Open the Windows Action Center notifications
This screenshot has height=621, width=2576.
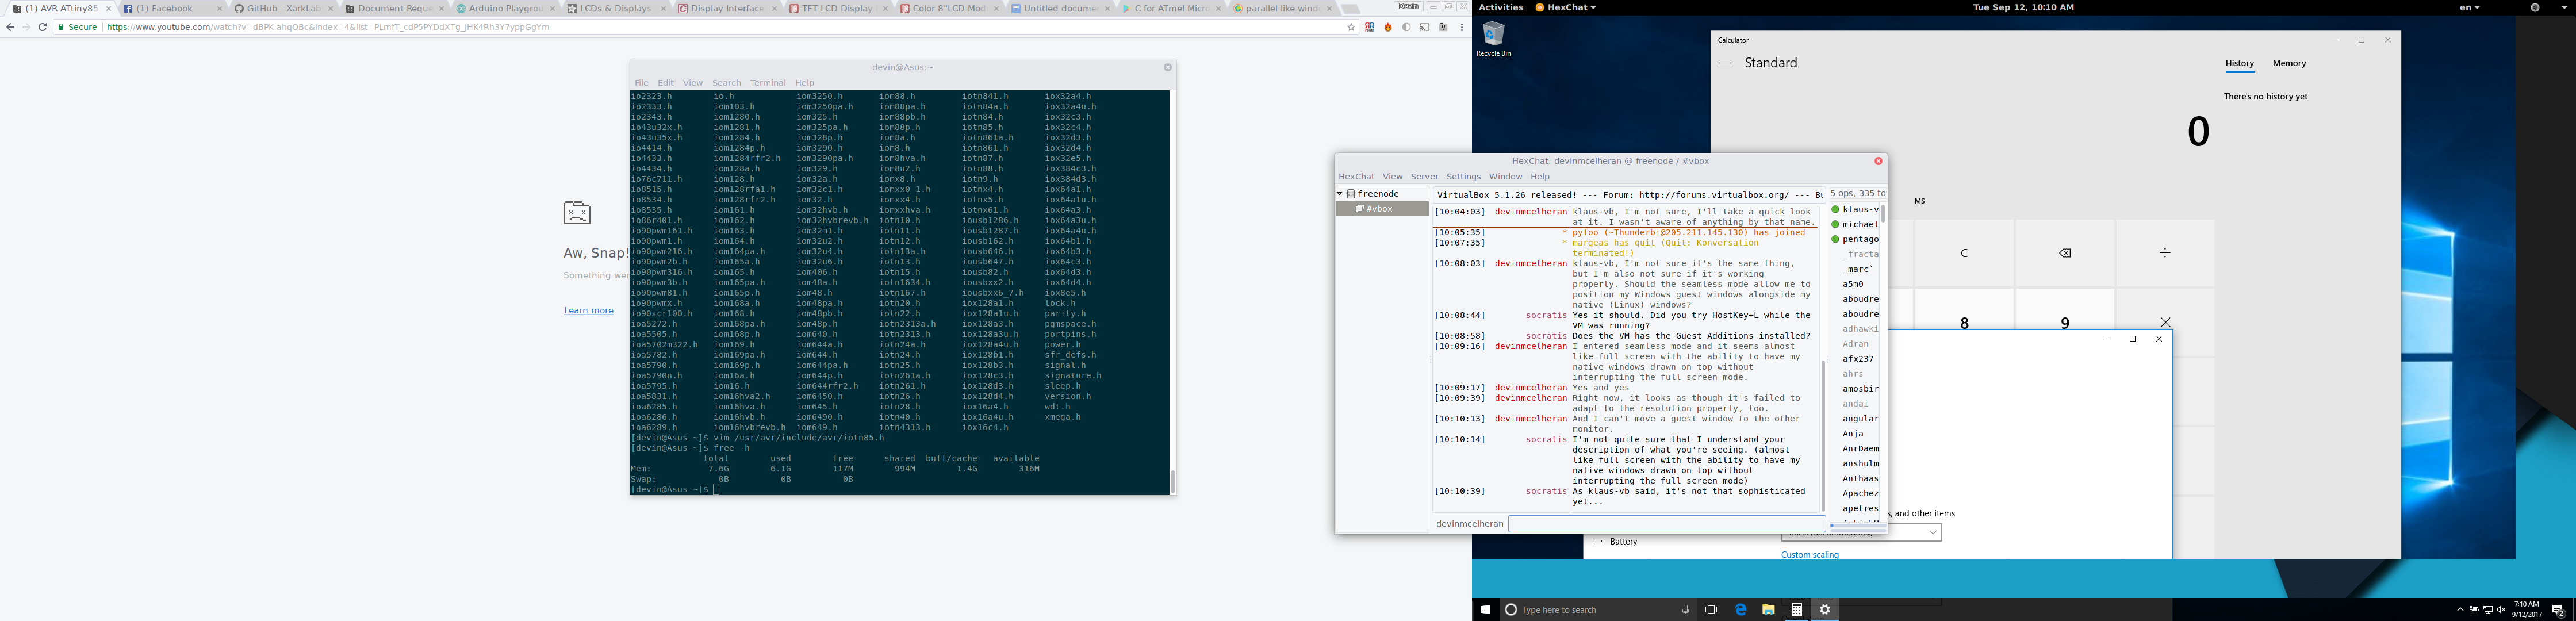tap(2558, 610)
